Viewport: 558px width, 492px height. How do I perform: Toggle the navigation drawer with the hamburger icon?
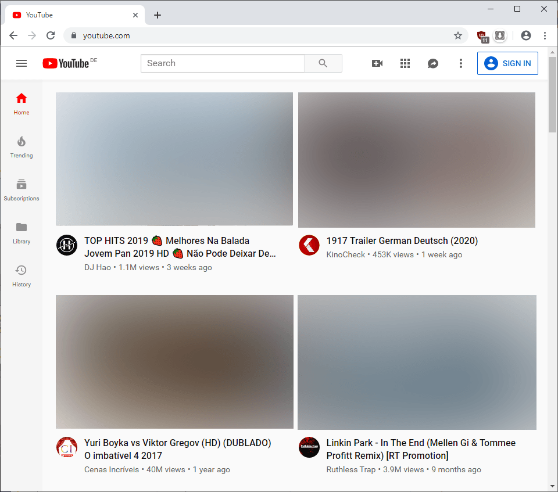(x=22, y=63)
